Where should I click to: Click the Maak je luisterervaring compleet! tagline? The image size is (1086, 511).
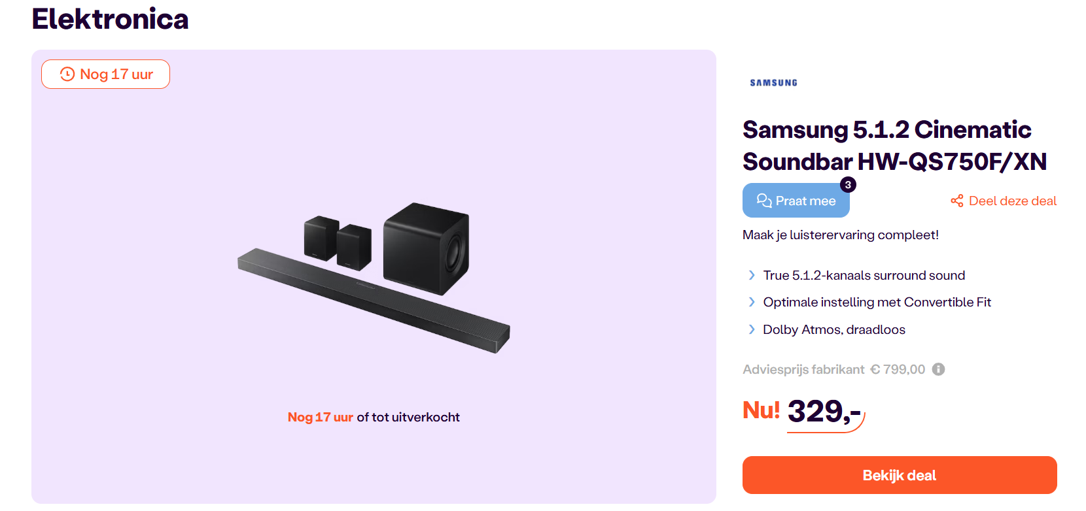coord(840,235)
